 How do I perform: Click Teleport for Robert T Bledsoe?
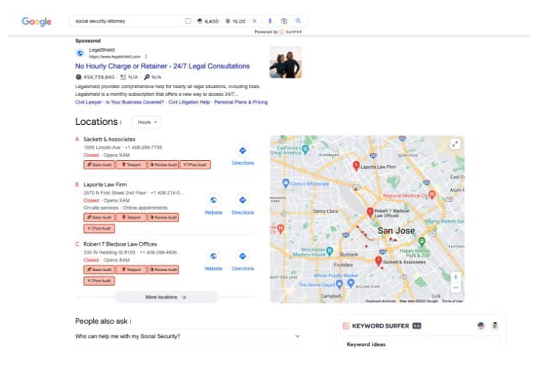click(x=131, y=270)
